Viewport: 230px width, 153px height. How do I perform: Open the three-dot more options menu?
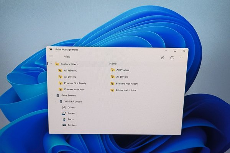(x=181, y=58)
